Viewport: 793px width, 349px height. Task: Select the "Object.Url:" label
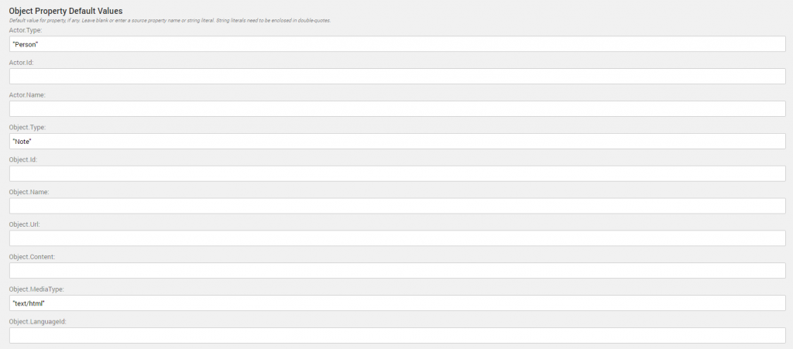point(24,224)
